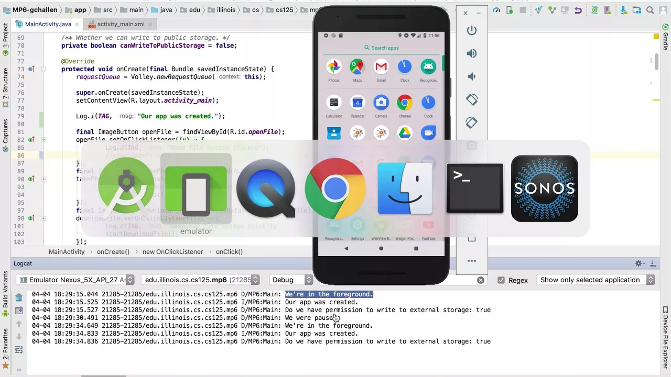This screenshot has width=671, height=377.
Task: Expand folded lambda at line 82
Action: (44, 140)
